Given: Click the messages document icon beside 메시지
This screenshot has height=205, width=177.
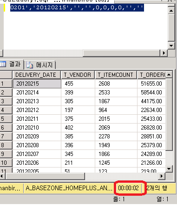Looking at the screenshot, I should tap(30, 65).
